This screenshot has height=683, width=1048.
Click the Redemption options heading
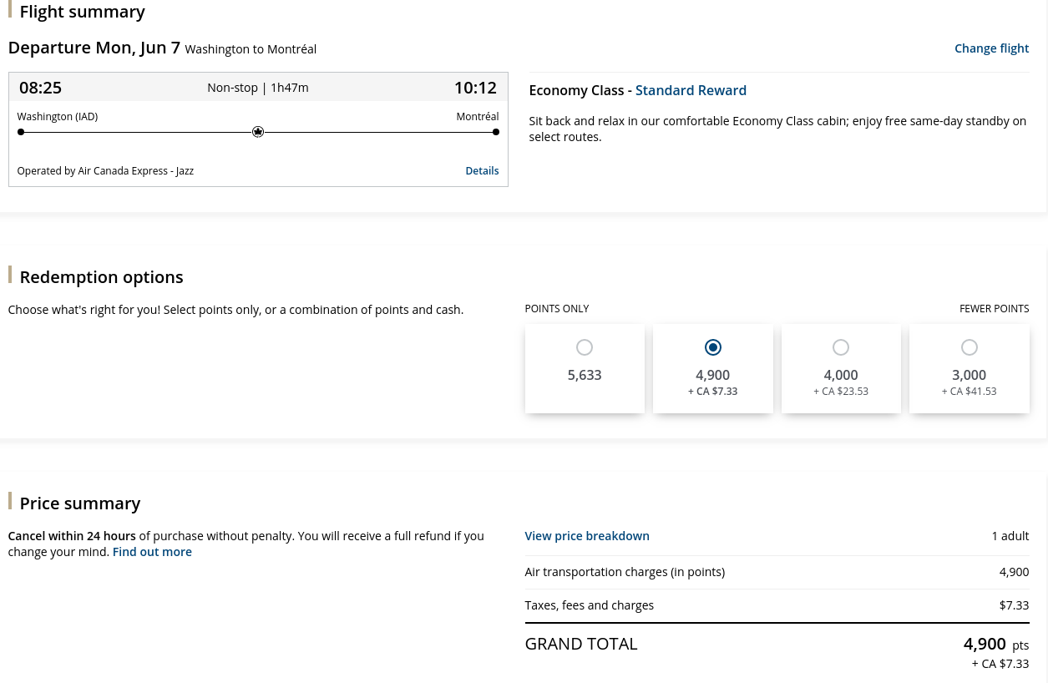click(101, 277)
